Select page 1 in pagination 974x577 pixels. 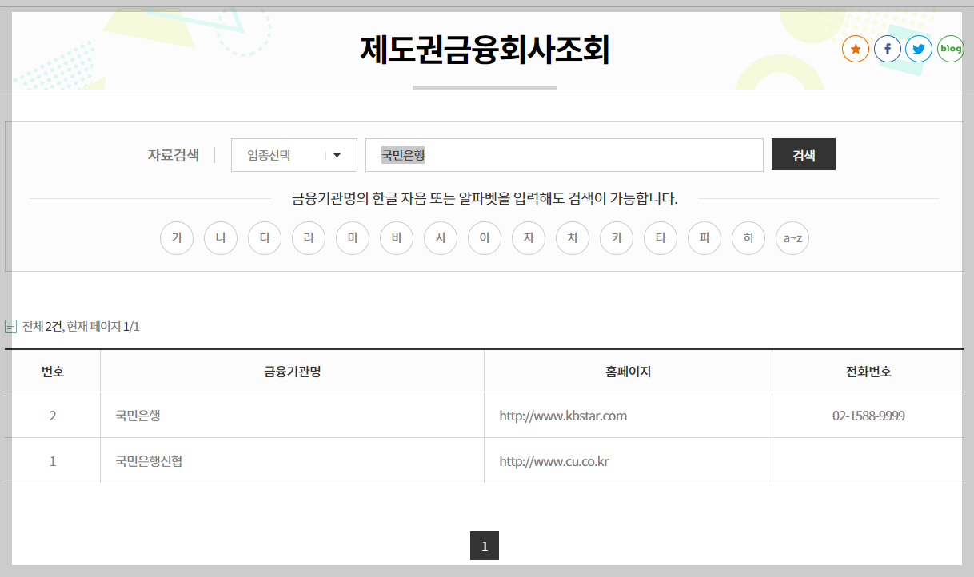485,546
